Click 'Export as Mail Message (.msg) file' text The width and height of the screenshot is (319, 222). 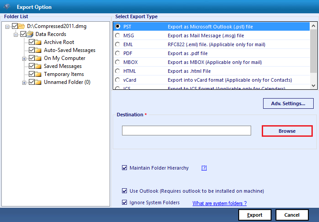(206, 36)
